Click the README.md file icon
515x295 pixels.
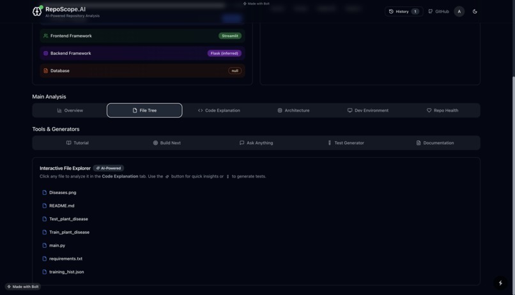point(44,206)
